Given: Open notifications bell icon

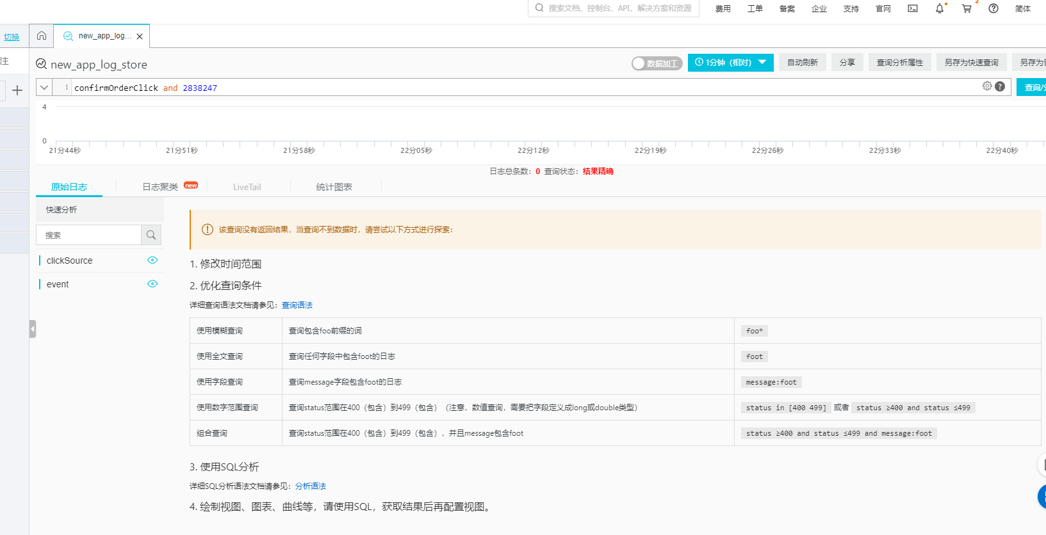Looking at the screenshot, I should (x=940, y=8).
